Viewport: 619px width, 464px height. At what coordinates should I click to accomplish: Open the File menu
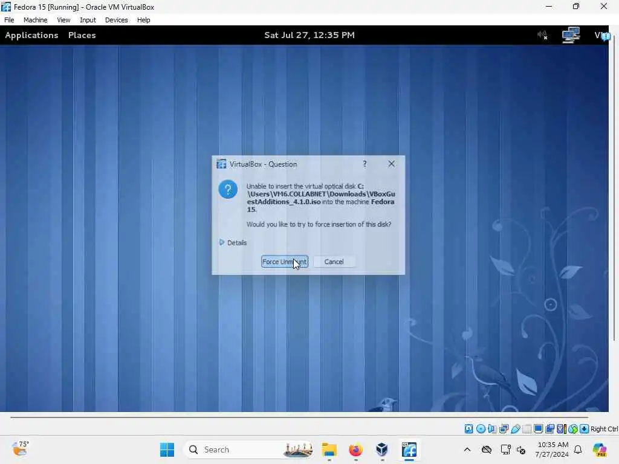pos(9,20)
